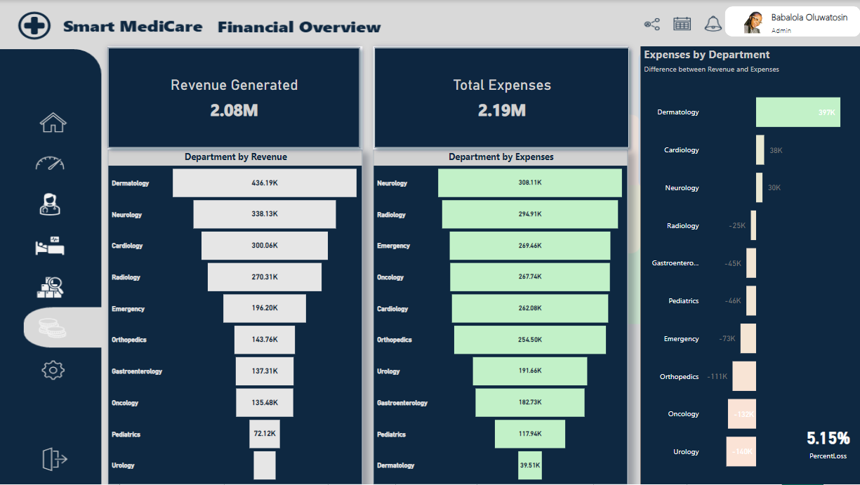Open the settings gear in sidebar
The height and width of the screenshot is (485, 860).
[53, 369]
